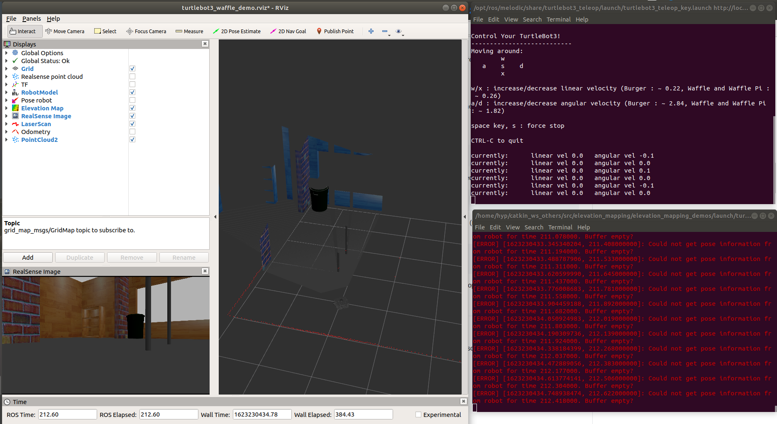Click the minus remove-tool icon in toolbar

tap(385, 31)
